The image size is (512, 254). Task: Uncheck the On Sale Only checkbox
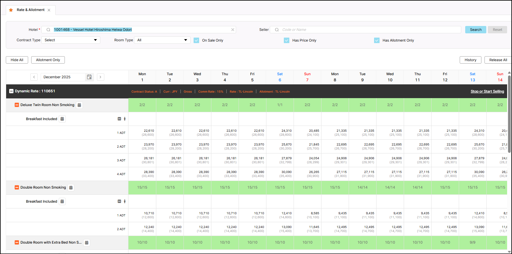point(196,40)
